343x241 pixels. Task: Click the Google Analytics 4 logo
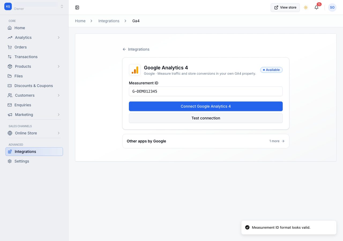(x=135, y=70)
